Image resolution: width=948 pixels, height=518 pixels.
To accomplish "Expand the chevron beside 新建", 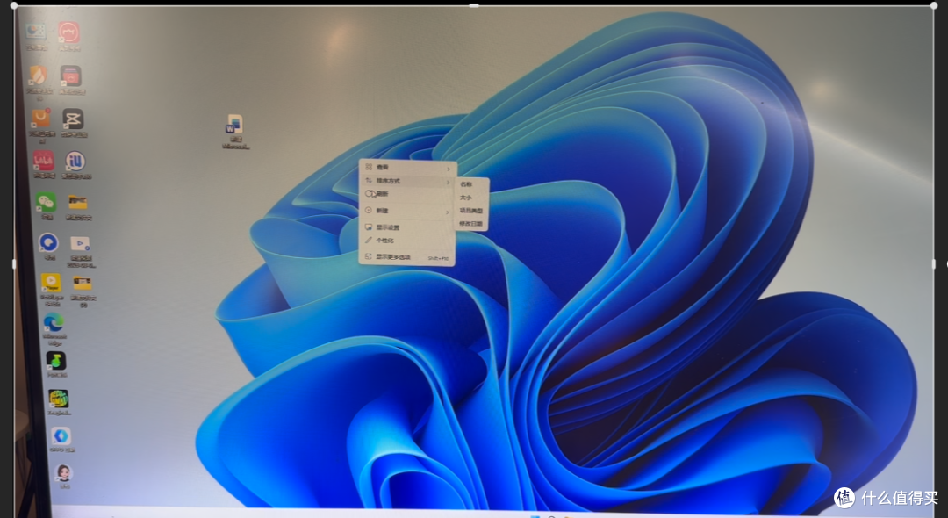I will tap(449, 212).
